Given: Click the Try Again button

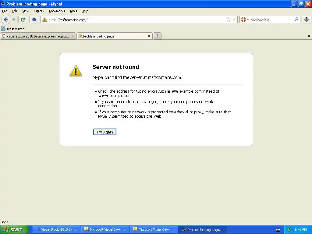Looking at the screenshot, I should [x=105, y=132].
